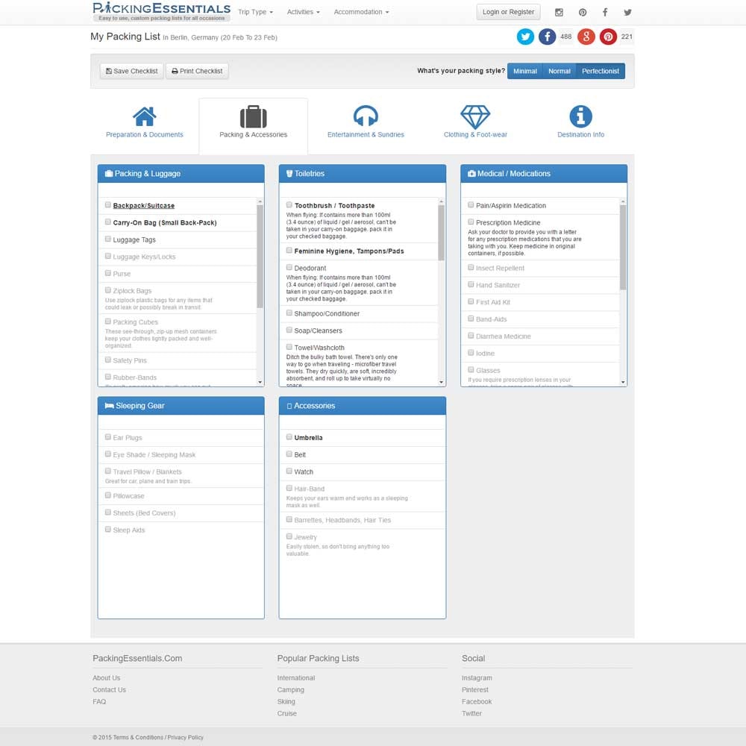The image size is (746, 746).
Task: Click Packing & Luggage scrollbar thumb
Action: (x=260, y=257)
